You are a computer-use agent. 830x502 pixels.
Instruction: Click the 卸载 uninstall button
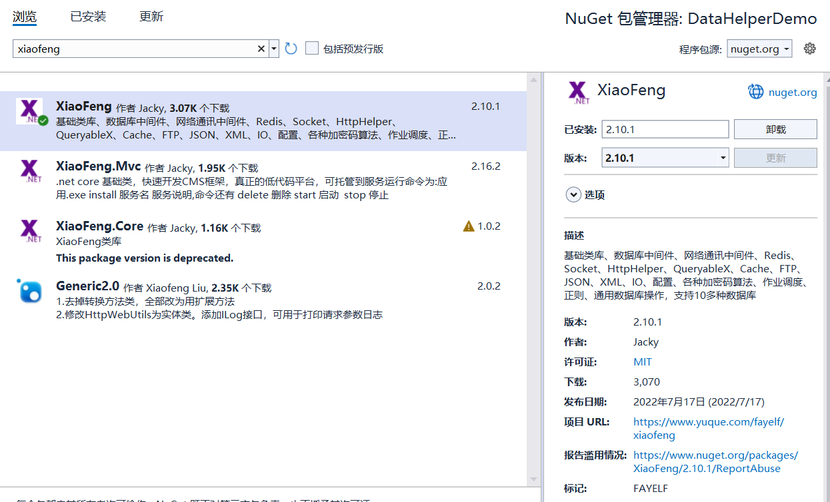tap(775, 129)
